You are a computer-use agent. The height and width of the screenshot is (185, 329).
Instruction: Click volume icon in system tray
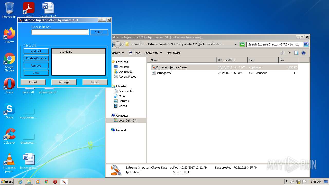[x=292, y=182]
